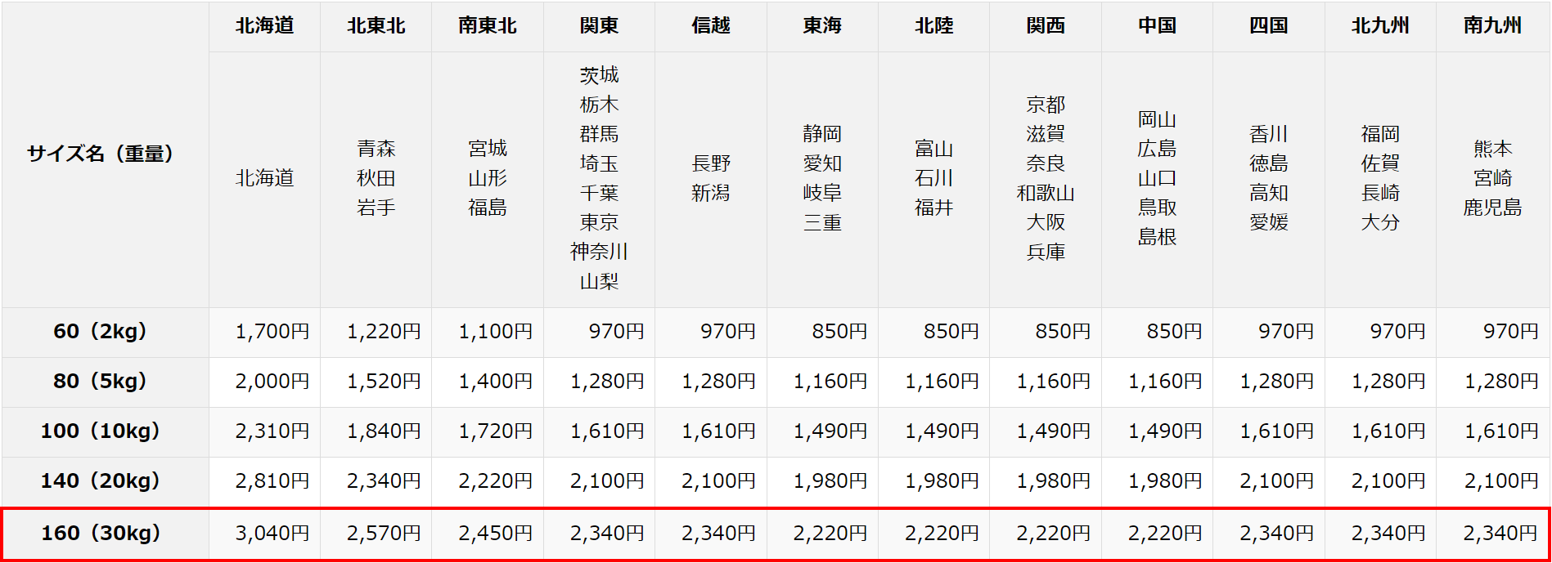Viewport: 1552px width, 563px height.
Task: Click the 60（2kg） size row label
Action: tap(100, 332)
